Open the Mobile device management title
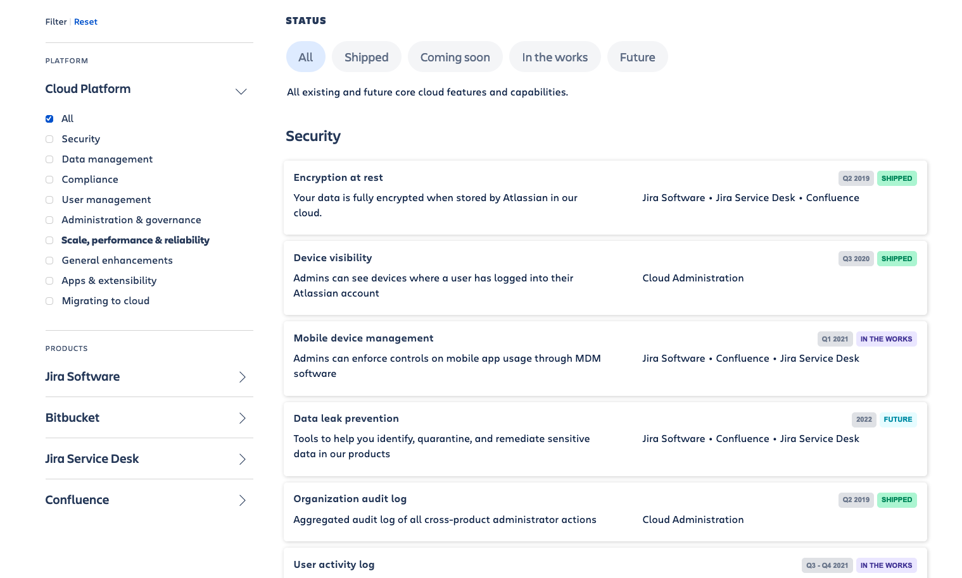 [x=364, y=338]
